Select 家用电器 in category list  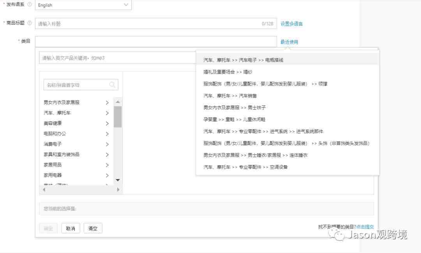click(x=53, y=175)
